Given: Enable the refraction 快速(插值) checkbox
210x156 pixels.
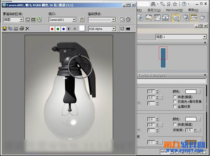Looking at the screenshot, I should pos(175,124).
